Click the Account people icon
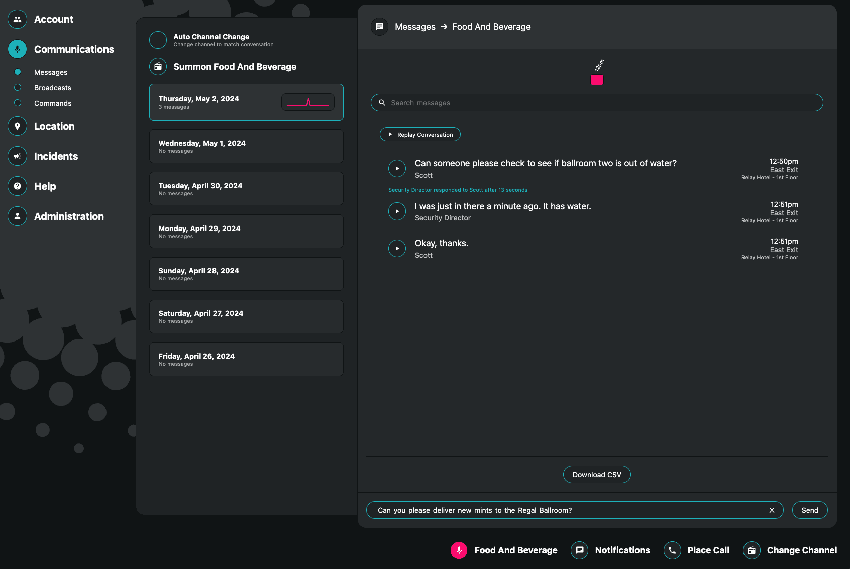 click(18, 19)
